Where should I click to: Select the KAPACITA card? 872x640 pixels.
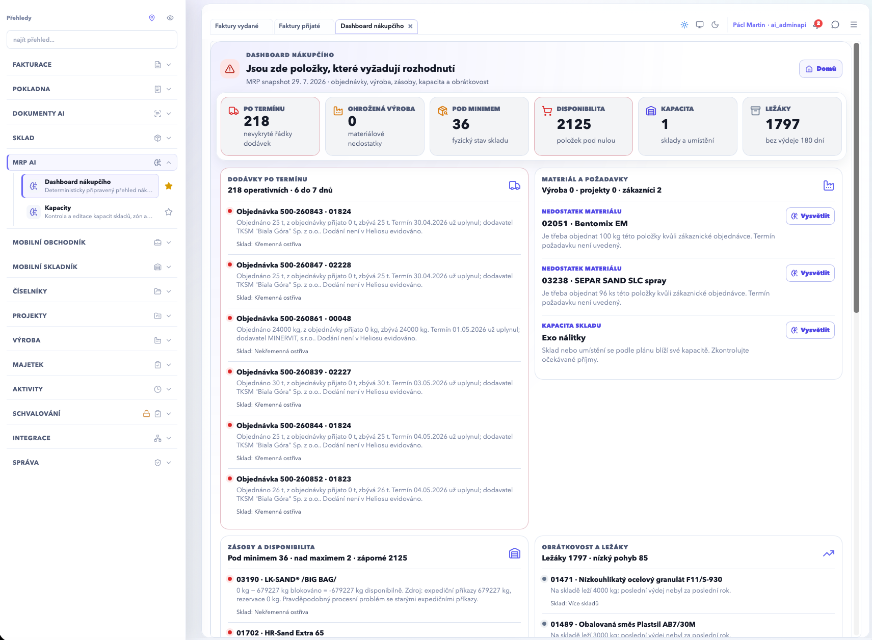point(688,126)
